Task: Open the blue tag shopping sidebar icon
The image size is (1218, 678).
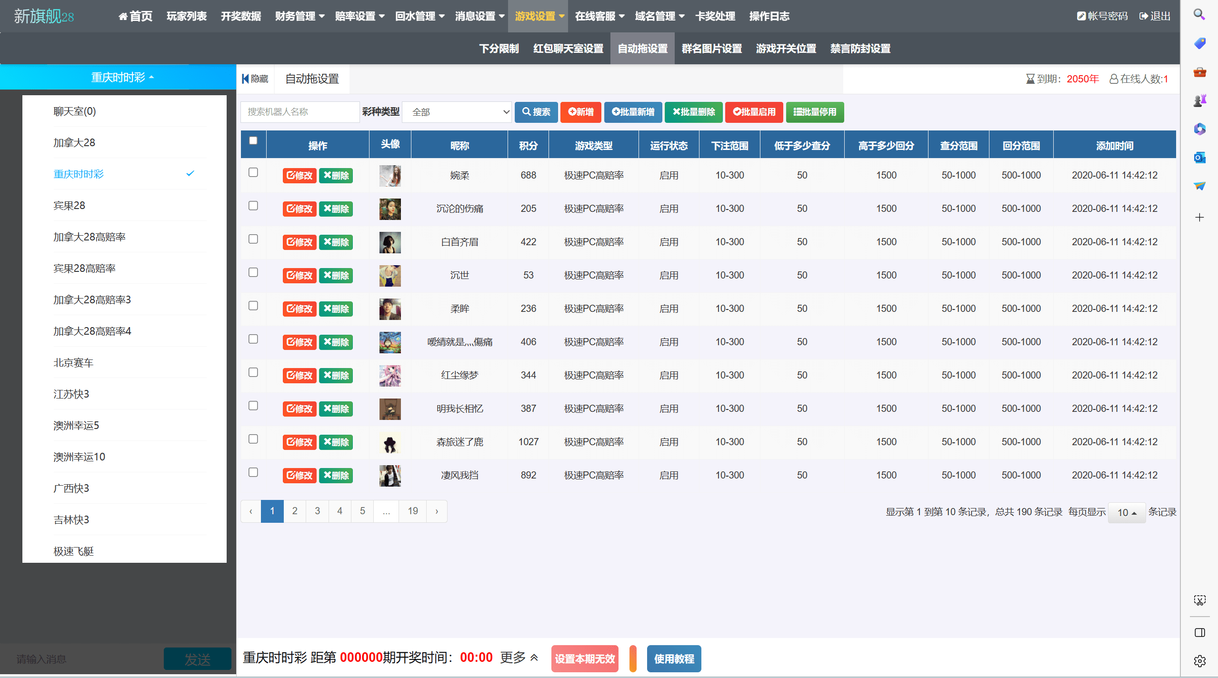Action: pyautogui.click(x=1199, y=43)
